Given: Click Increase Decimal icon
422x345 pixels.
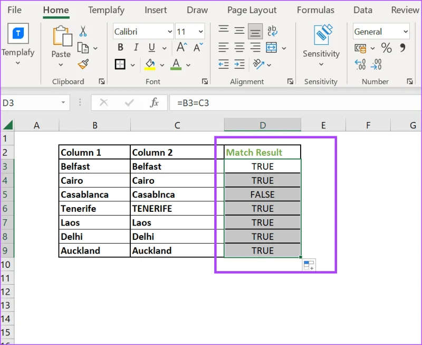Looking at the screenshot, I should coord(360,64).
